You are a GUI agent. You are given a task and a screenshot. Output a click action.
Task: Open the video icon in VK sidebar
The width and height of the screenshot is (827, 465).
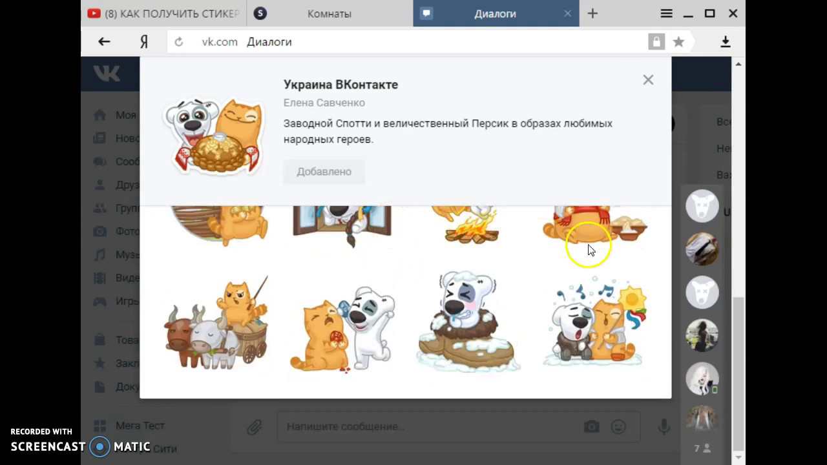pos(99,278)
